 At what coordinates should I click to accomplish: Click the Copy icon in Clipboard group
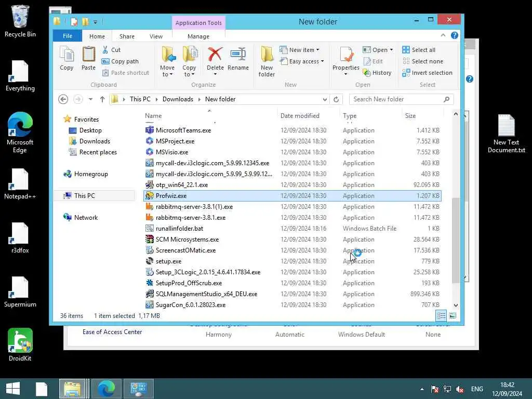[66, 58]
